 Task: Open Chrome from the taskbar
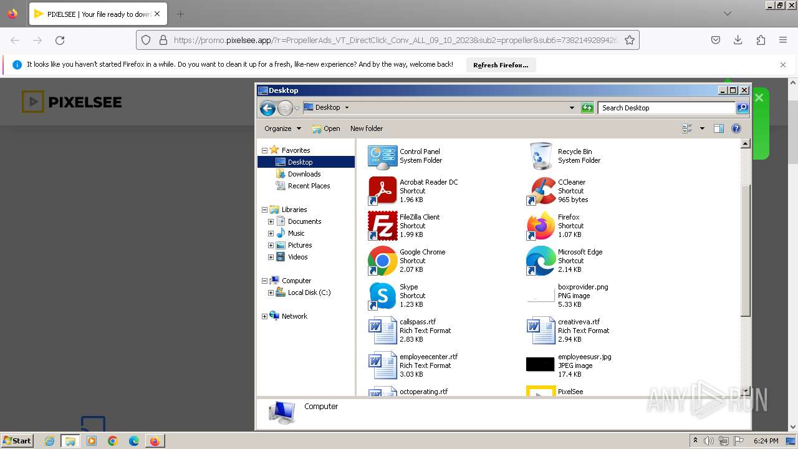point(113,441)
